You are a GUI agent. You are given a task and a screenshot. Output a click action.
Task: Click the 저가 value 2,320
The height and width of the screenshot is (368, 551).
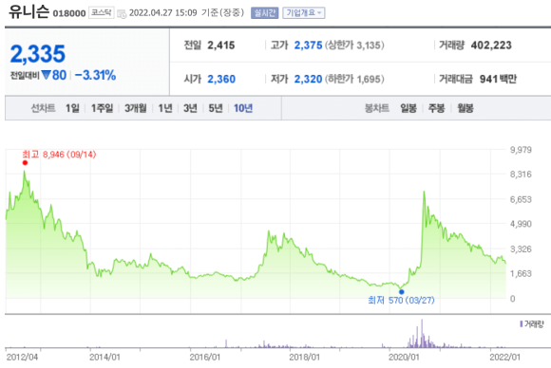coord(308,80)
